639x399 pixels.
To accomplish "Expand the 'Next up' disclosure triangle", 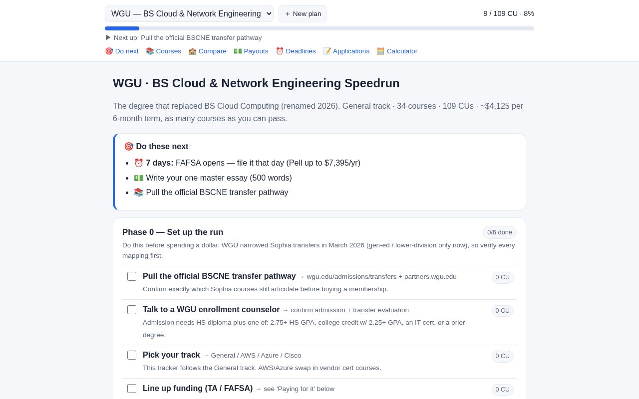I will pyautogui.click(x=108, y=37).
